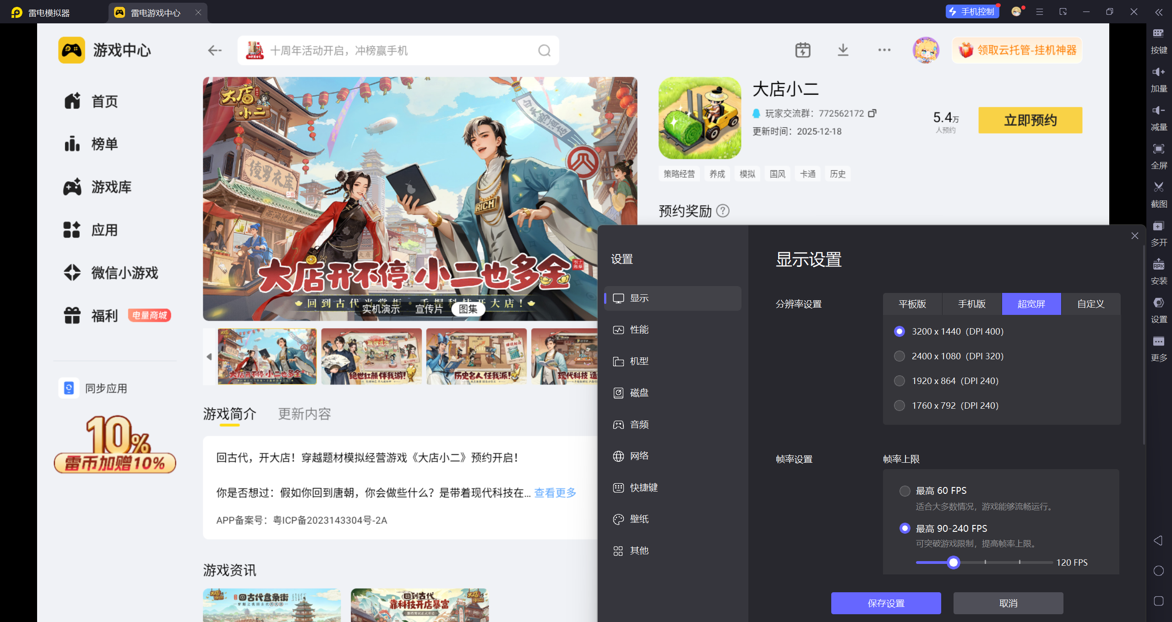The width and height of the screenshot is (1172, 622).
Task: Click the volume up (加量) icon
Action: (x=1158, y=72)
